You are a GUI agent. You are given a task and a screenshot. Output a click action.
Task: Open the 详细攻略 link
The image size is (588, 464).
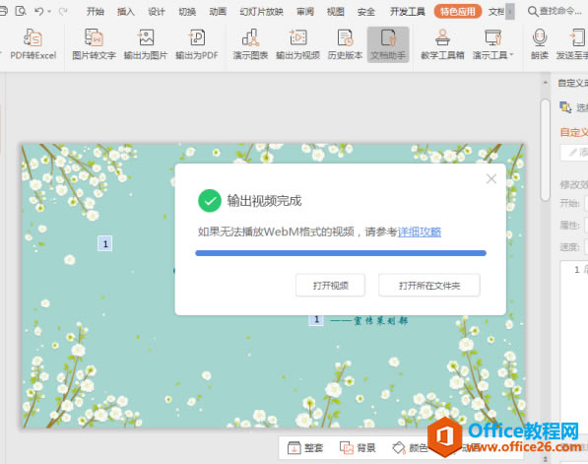coord(420,232)
